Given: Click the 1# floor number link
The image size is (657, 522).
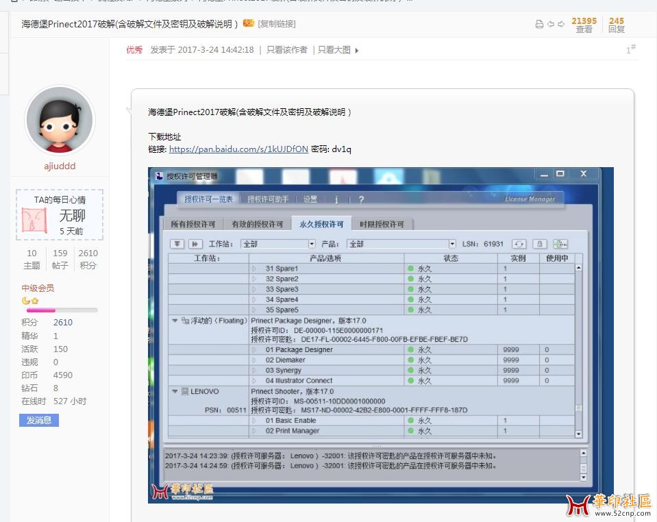Looking at the screenshot, I should 630,49.
